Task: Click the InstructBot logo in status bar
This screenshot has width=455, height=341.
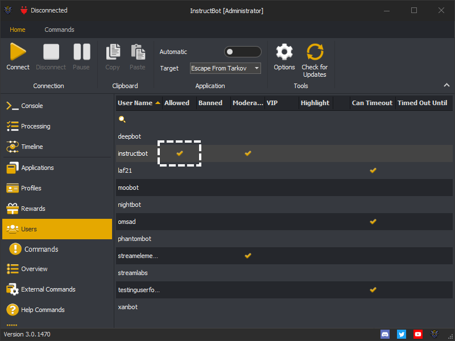Action: pyautogui.click(x=435, y=334)
